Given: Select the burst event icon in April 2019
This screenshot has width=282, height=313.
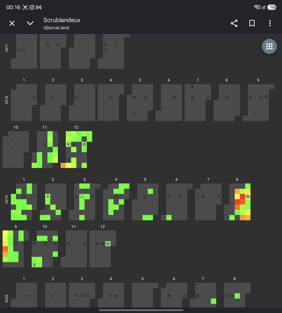Looking at the screenshot, I should click(116, 196).
